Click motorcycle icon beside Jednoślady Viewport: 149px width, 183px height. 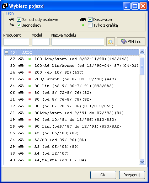[x=12, y=25]
